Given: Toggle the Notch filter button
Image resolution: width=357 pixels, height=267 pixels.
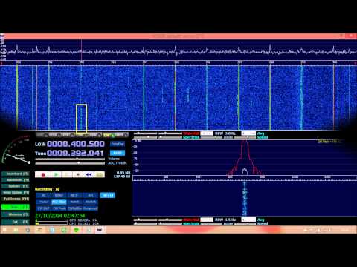Looking at the screenshot, I should tap(74, 202).
